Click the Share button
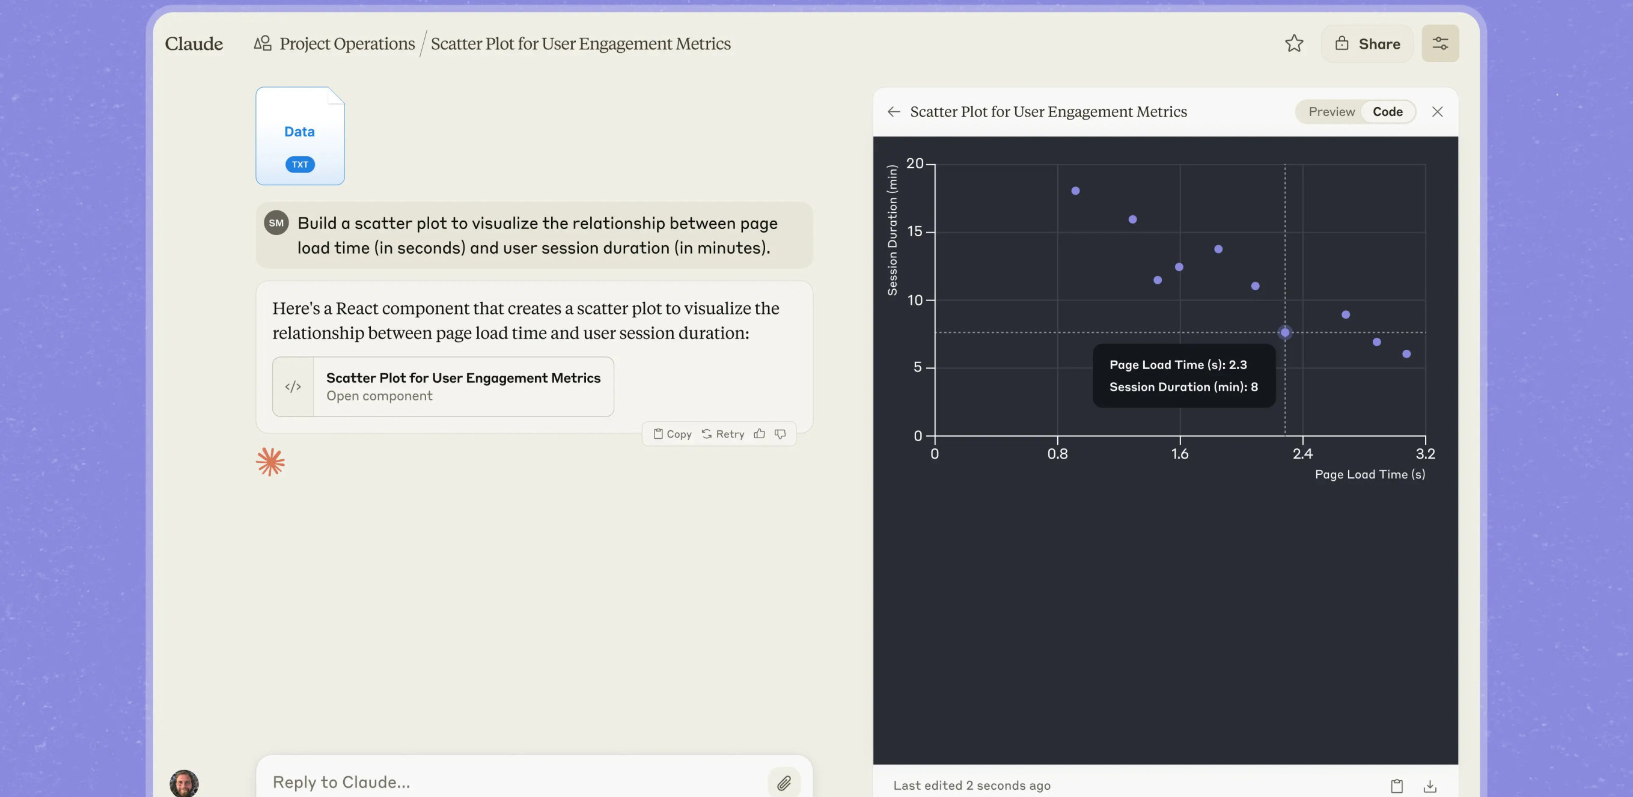Screen dimensions: 1633x797 (x=1367, y=43)
